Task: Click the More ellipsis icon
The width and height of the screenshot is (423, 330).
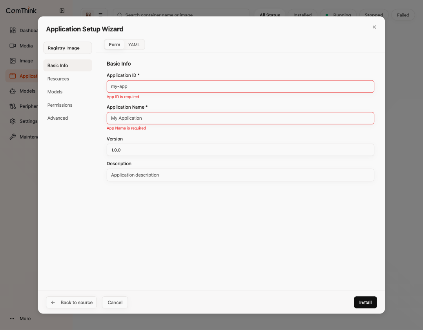Action: tap(12, 319)
